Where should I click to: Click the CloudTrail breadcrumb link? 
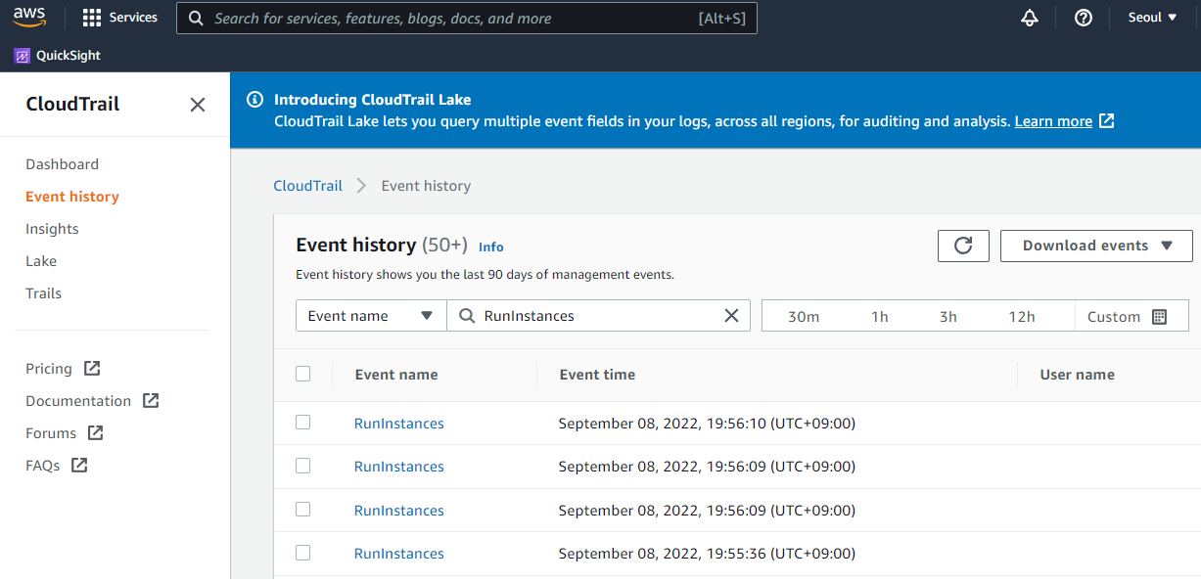pos(307,186)
